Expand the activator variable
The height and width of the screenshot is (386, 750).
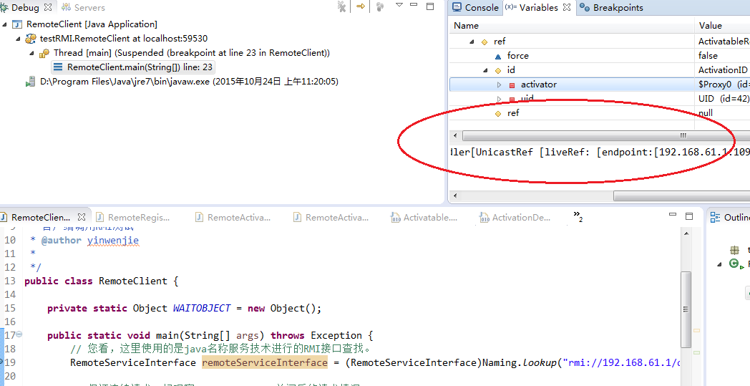(x=499, y=85)
